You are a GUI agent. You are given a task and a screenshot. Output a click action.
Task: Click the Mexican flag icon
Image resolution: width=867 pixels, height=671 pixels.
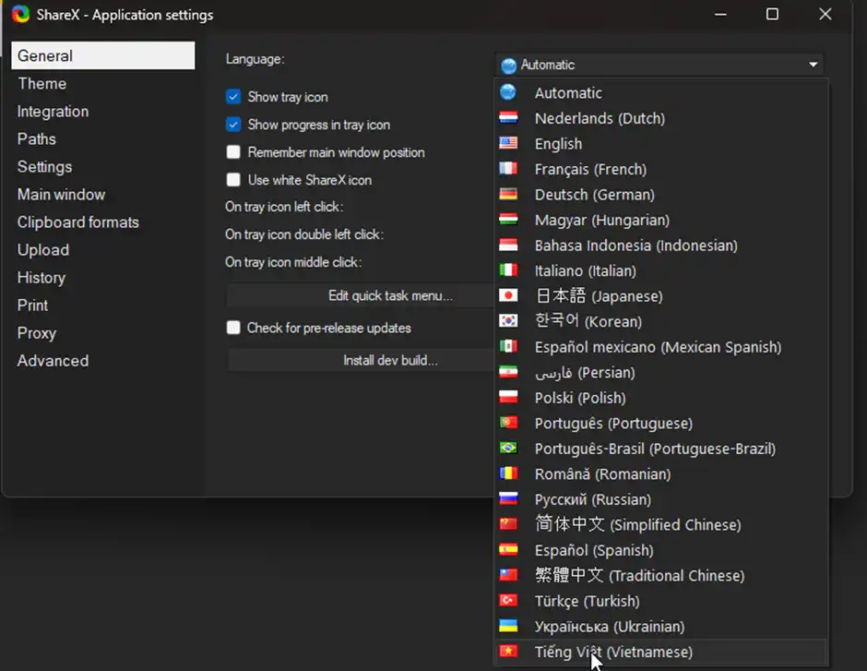click(x=510, y=347)
